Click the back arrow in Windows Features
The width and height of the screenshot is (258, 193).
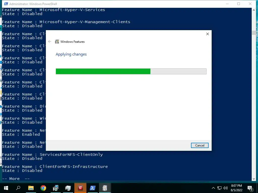[x=50, y=41]
